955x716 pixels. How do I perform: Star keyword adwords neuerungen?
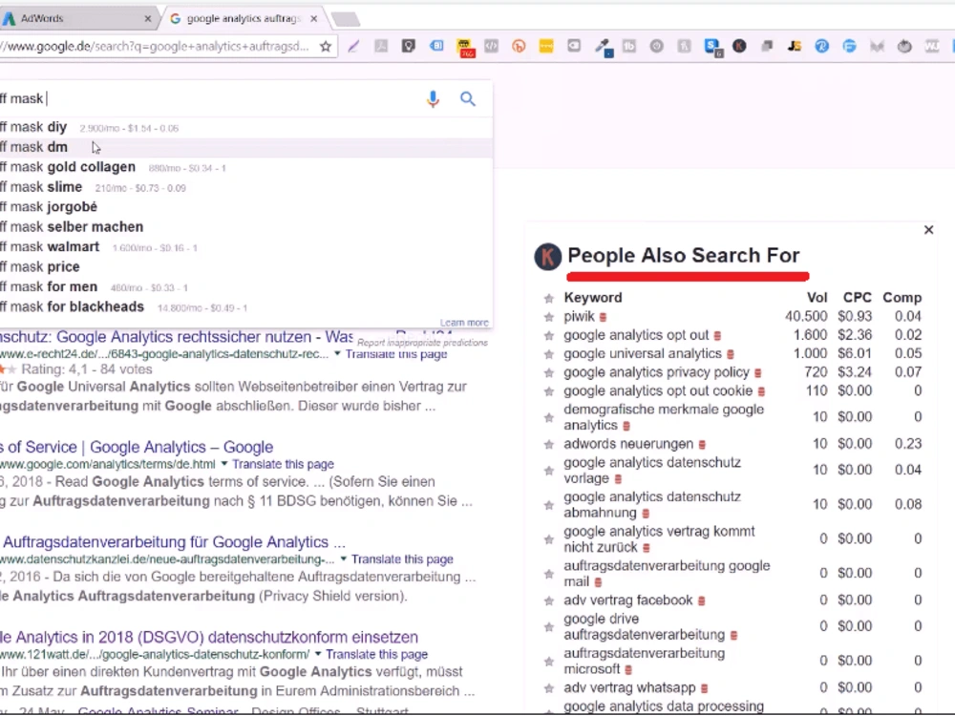pyautogui.click(x=549, y=445)
